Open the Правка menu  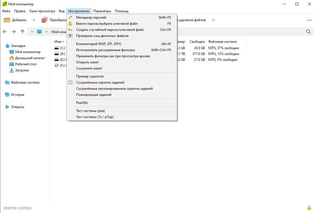click(20, 11)
